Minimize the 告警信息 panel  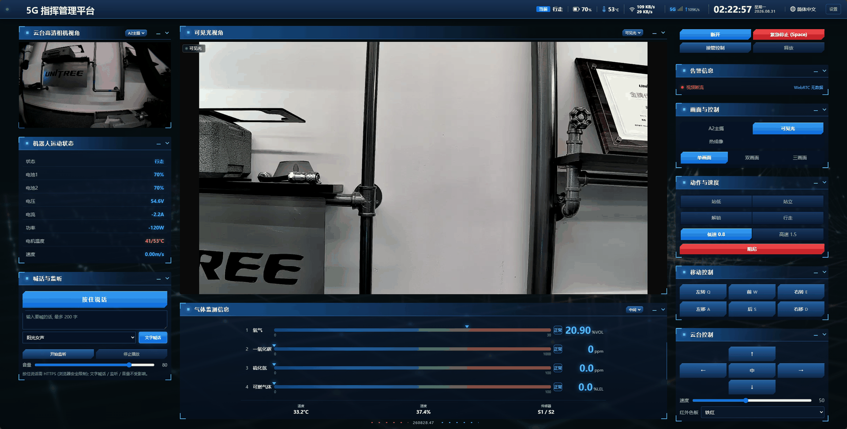click(816, 71)
